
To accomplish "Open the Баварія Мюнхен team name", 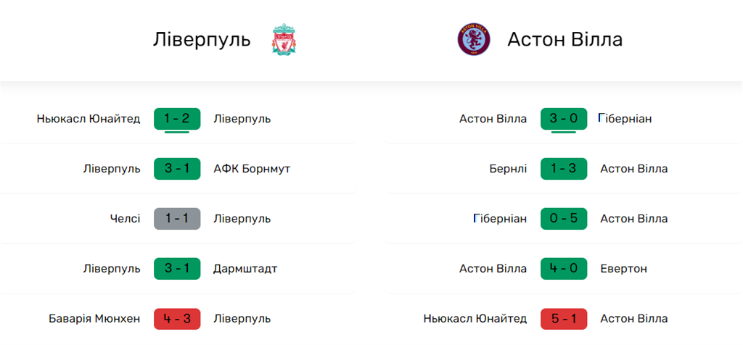I will tap(95, 319).
